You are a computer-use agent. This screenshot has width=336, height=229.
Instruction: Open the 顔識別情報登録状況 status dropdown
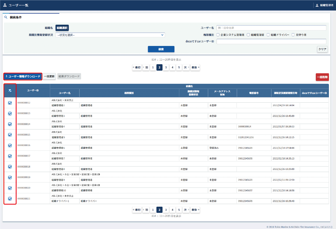point(110,35)
